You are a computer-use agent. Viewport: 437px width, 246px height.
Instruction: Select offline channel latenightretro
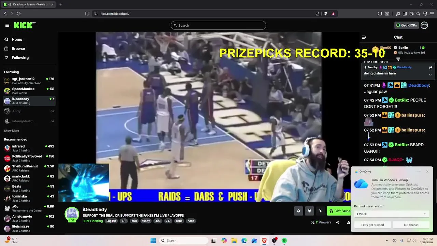coord(29,121)
